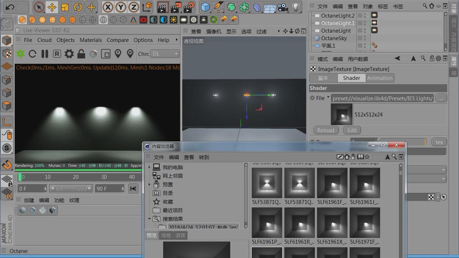The image size is (459, 258).
Task: Click the Octane sun daylight icon
Action: 174,20
